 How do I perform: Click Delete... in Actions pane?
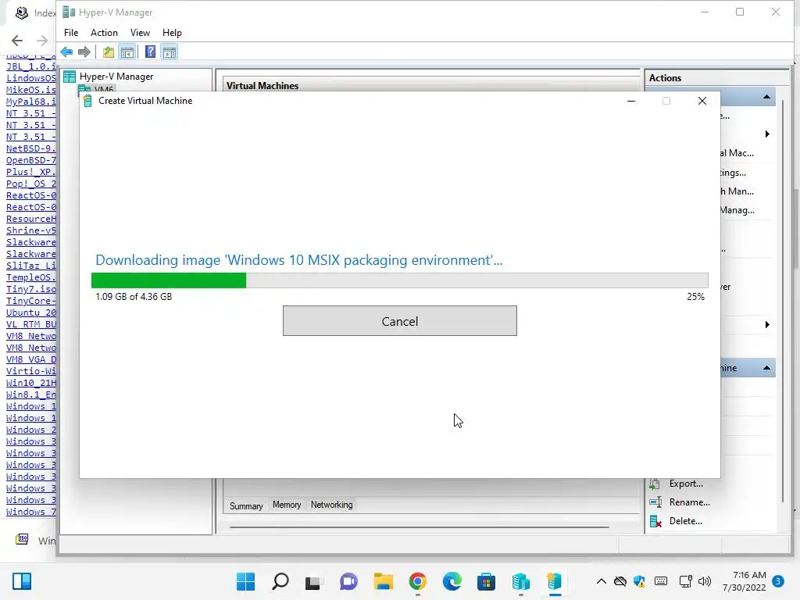(x=685, y=521)
